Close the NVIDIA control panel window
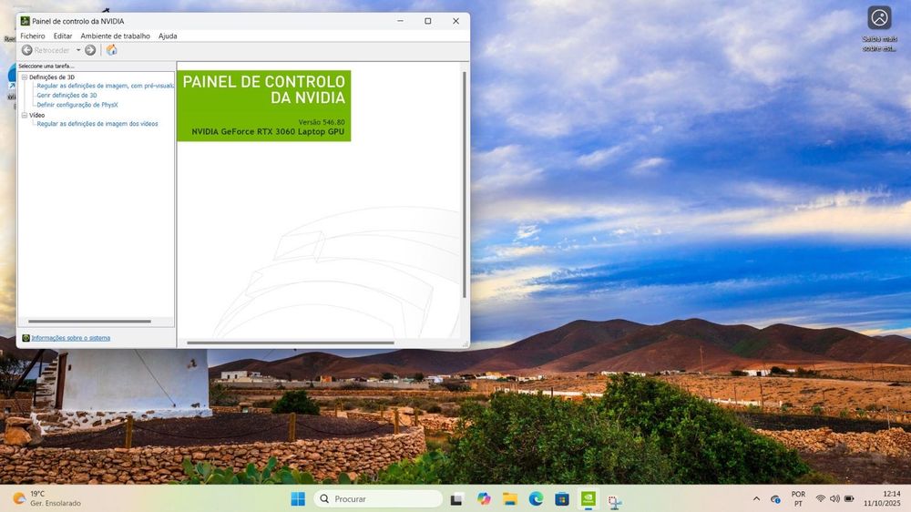The width and height of the screenshot is (911, 512). coord(456,21)
